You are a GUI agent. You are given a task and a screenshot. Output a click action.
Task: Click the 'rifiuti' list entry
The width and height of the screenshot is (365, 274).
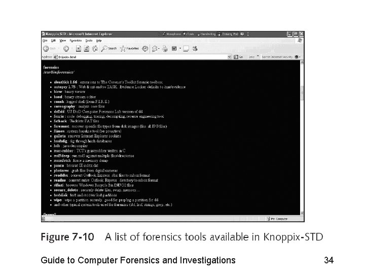click(x=94, y=185)
